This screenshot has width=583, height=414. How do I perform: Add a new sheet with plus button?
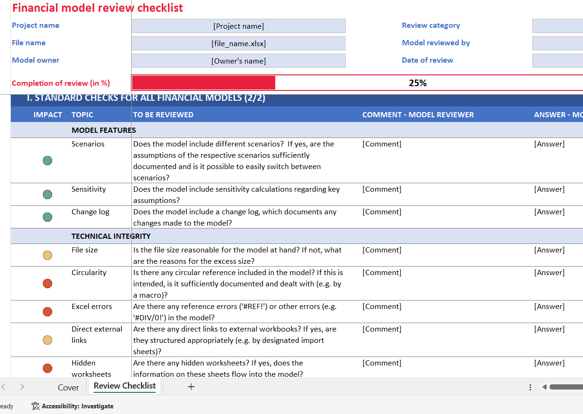coord(191,387)
